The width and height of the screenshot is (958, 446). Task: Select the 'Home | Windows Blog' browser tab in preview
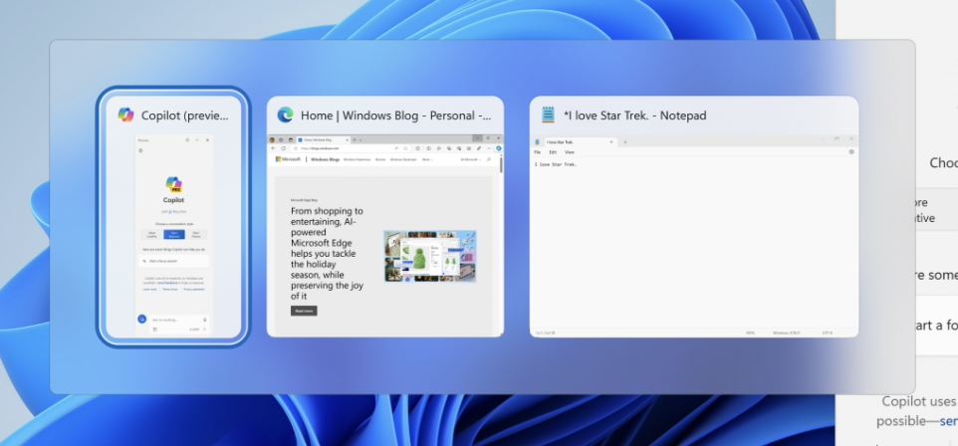pos(324,140)
